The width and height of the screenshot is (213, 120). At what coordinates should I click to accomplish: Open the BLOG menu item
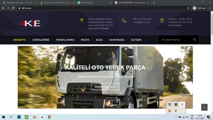pyautogui.click(x=99, y=40)
